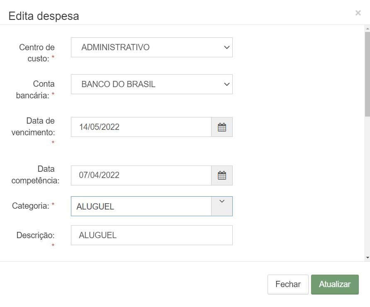This screenshot has height=307, width=370.
Task: Click the Categoria label
Action: 33,206
